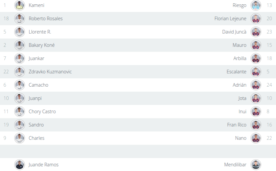The width and height of the screenshot is (276, 171).
Task: Click Inui's player avatar icon
Action: point(256,112)
